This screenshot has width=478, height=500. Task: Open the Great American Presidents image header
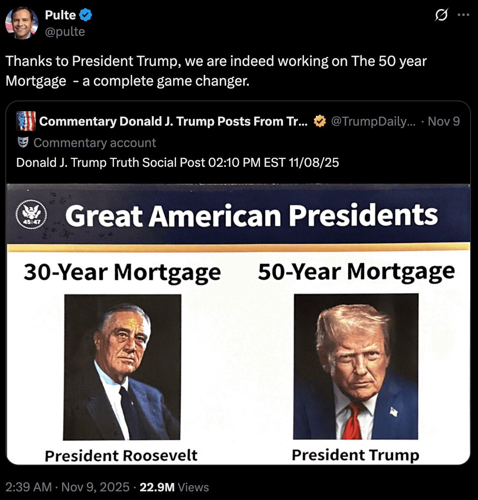pyautogui.click(x=251, y=215)
